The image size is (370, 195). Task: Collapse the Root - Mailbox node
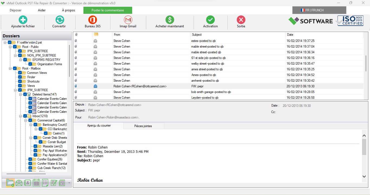point(10,68)
